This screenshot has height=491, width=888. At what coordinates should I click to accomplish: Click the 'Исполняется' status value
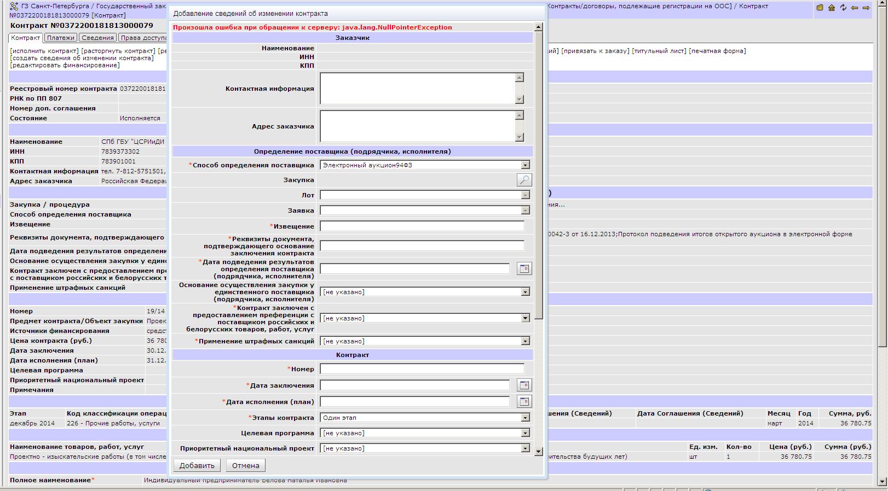click(x=140, y=118)
